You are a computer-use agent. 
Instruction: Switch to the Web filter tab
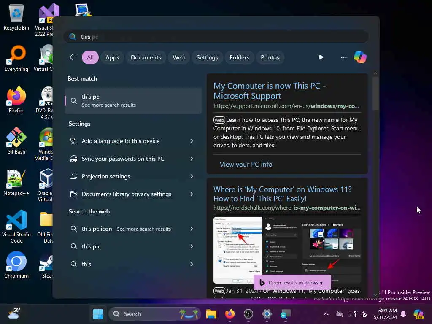(x=178, y=57)
